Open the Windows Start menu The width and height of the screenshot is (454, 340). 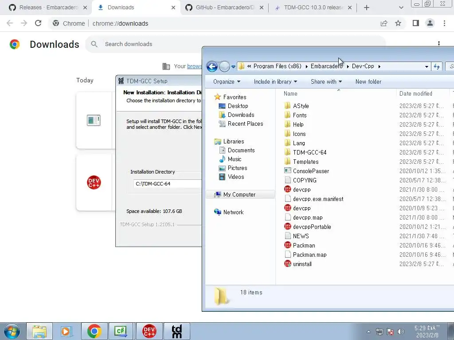12,331
